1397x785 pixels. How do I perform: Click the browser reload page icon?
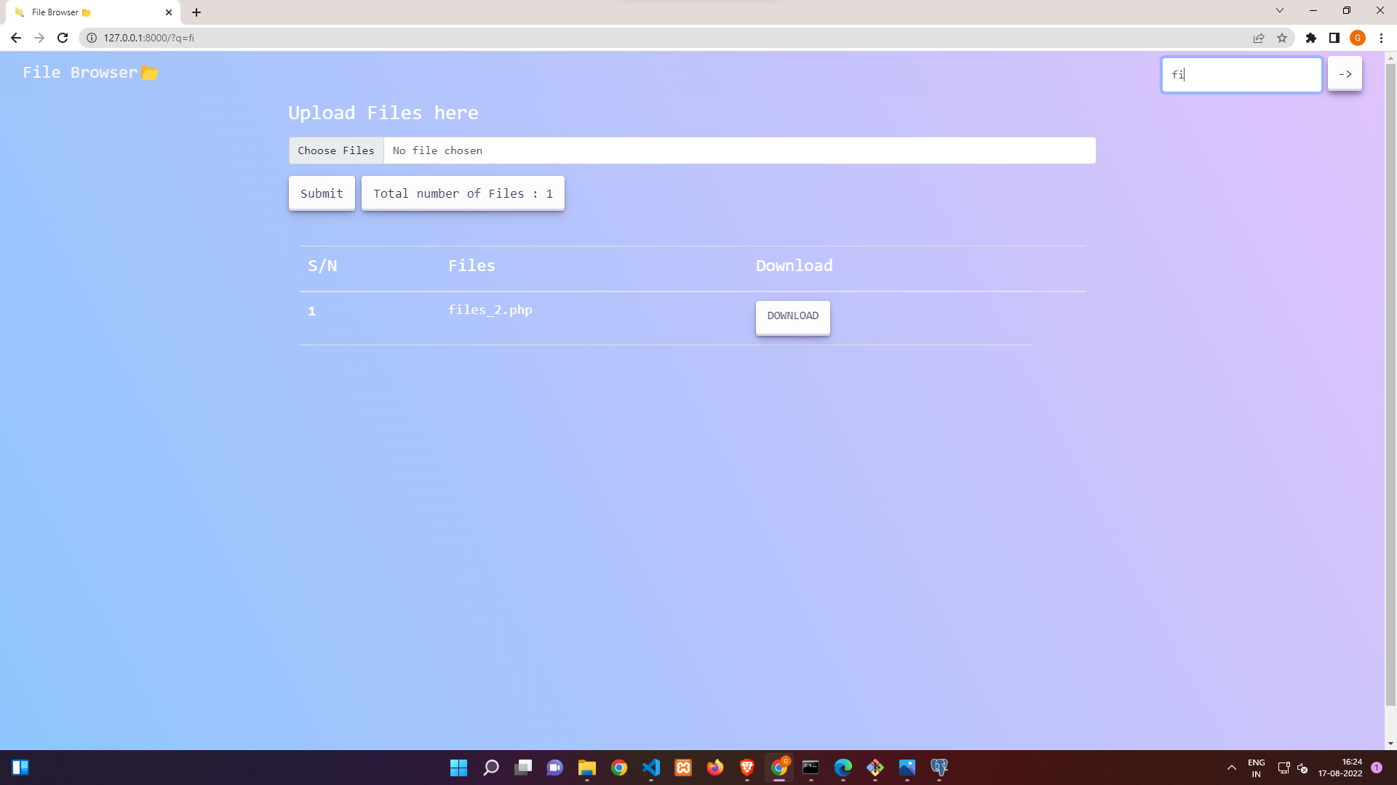click(63, 38)
